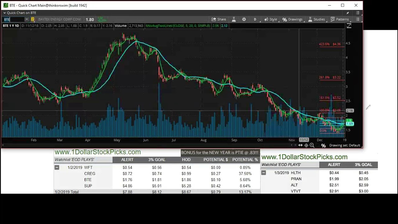
Task: Open the Drawing set: Default selector
Action: click(x=345, y=145)
